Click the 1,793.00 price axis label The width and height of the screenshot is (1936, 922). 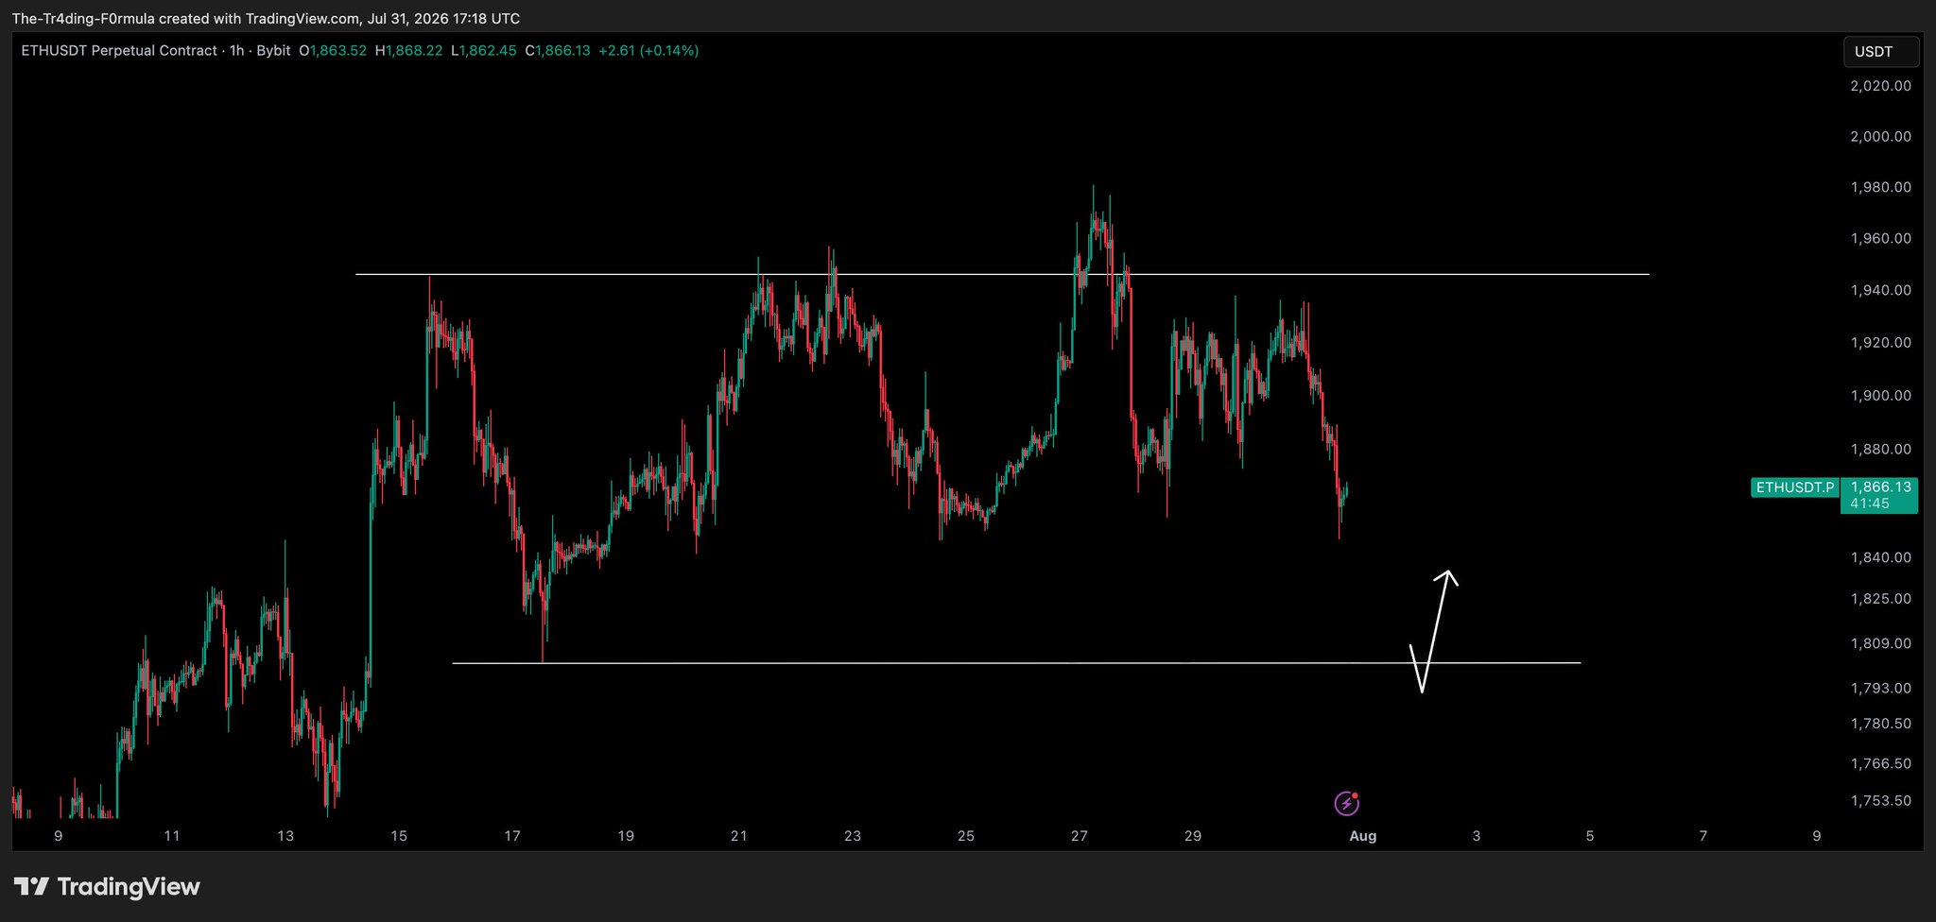(1880, 689)
